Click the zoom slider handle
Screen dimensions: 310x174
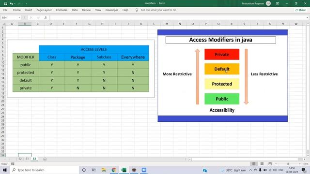point(288,164)
